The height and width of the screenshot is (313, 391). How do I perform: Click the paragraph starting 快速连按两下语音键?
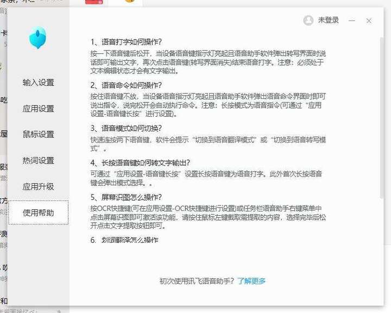208,144
